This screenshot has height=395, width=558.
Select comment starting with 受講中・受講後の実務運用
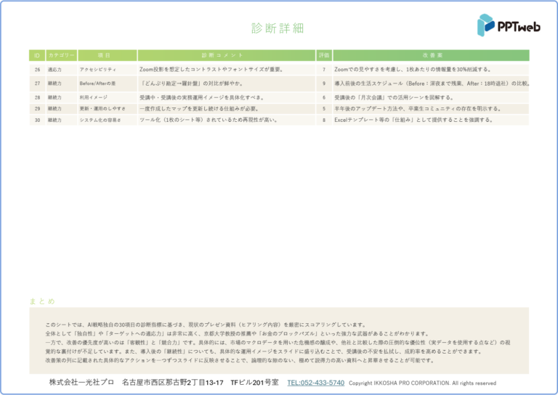[x=202, y=97]
